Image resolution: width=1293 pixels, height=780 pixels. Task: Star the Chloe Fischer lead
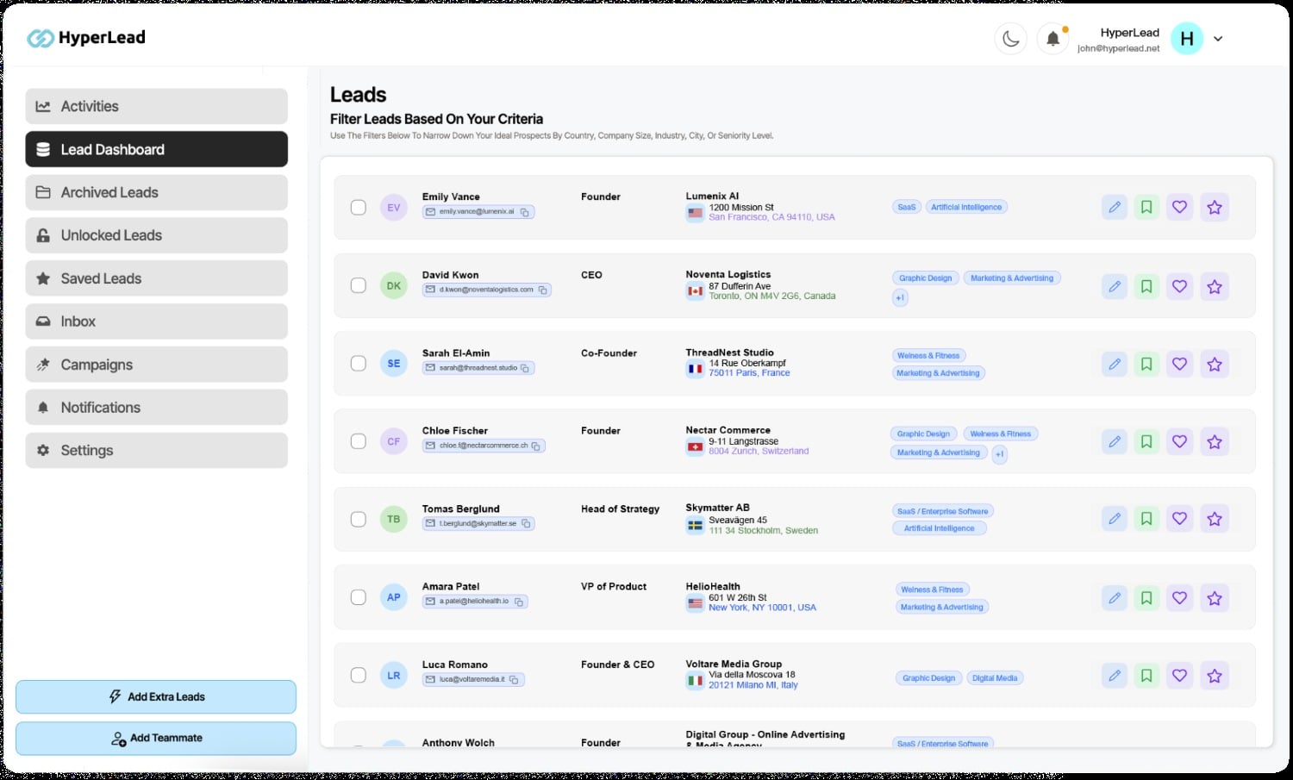click(x=1215, y=441)
